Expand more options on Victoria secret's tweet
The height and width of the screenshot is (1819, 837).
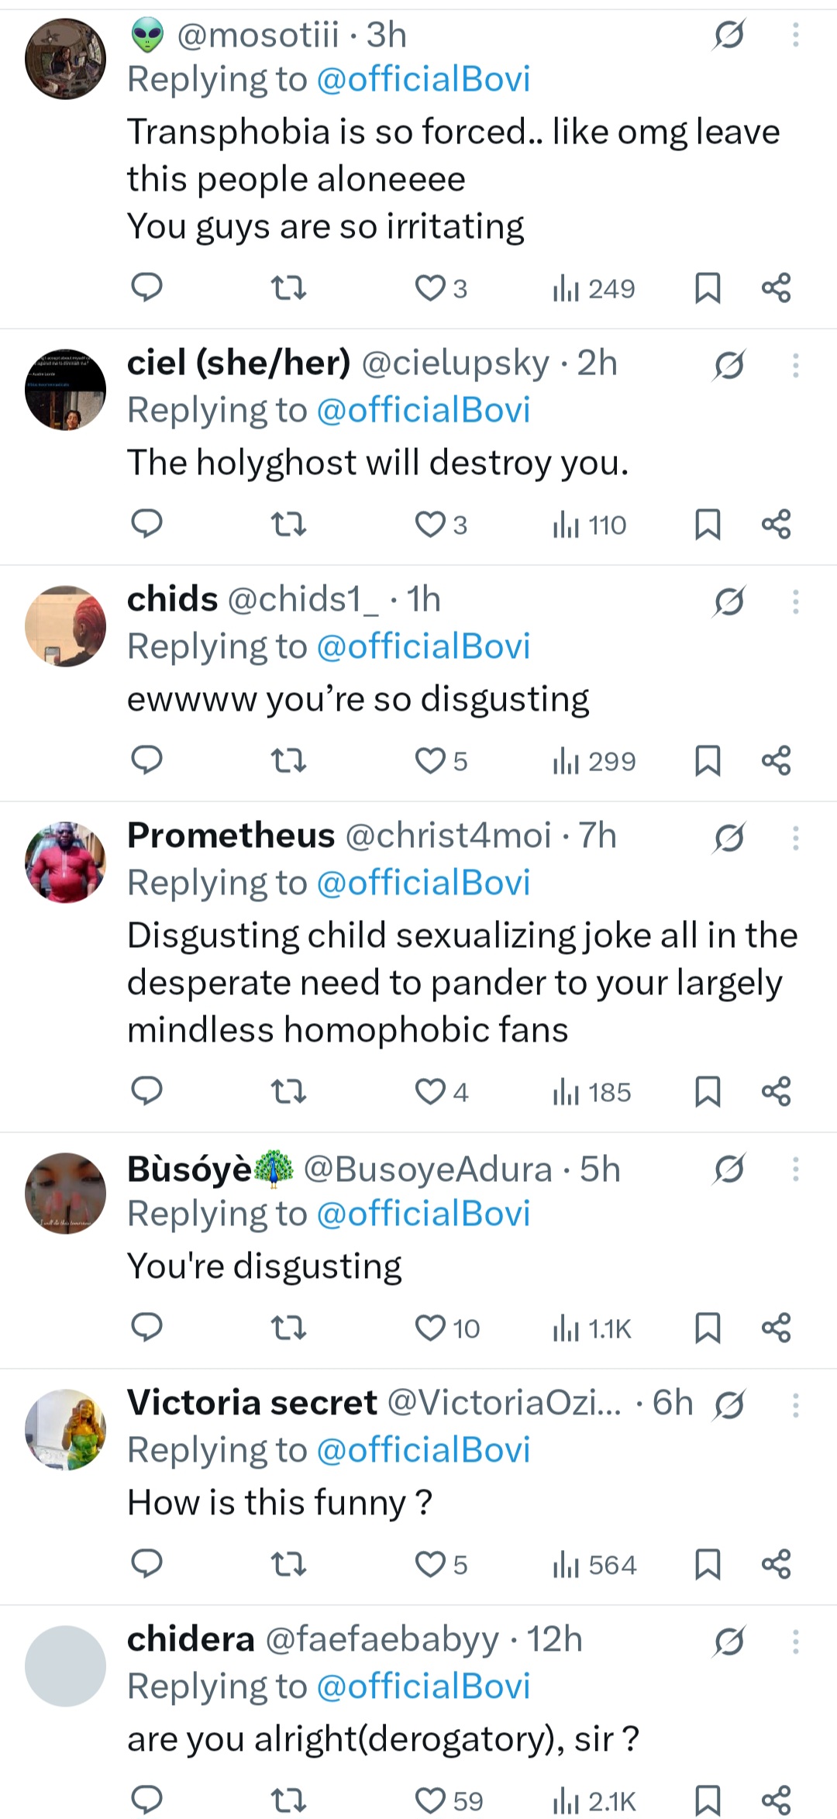[795, 1404]
